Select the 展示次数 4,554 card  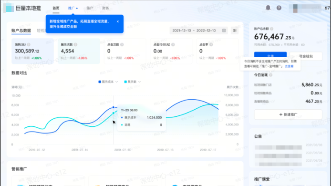pos(79,51)
